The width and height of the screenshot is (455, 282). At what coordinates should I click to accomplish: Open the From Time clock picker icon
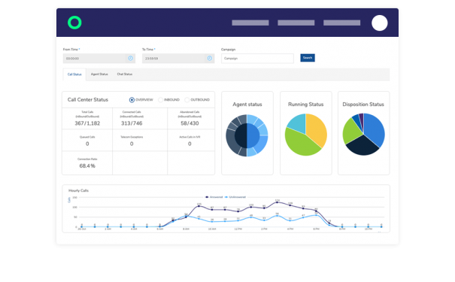pyautogui.click(x=131, y=59)
